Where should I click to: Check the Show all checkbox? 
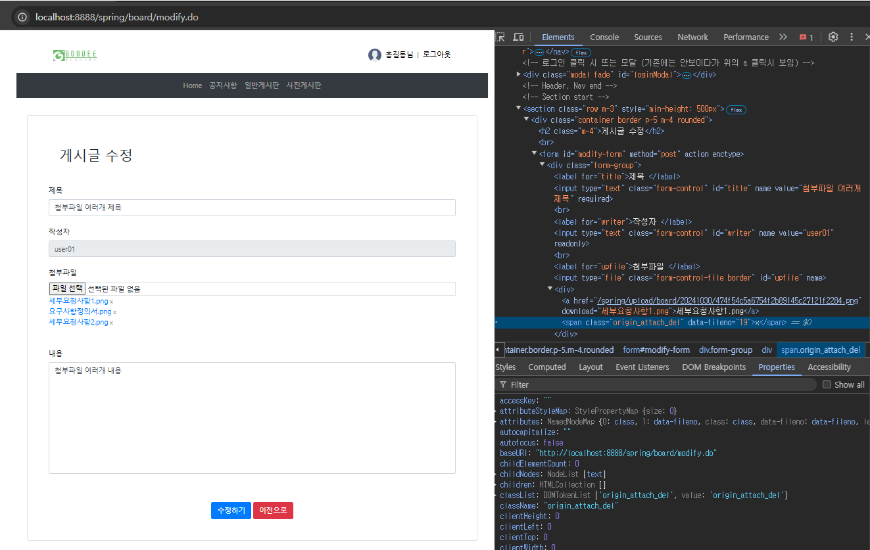827,384
